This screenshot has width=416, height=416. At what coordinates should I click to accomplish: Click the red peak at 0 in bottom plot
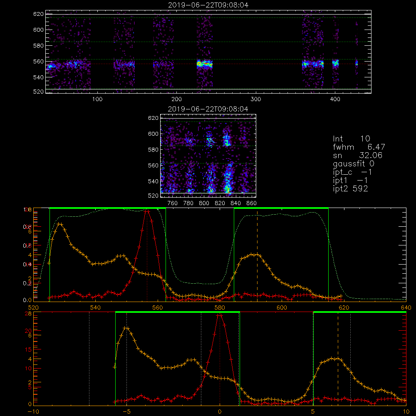[x=220, y=315]
